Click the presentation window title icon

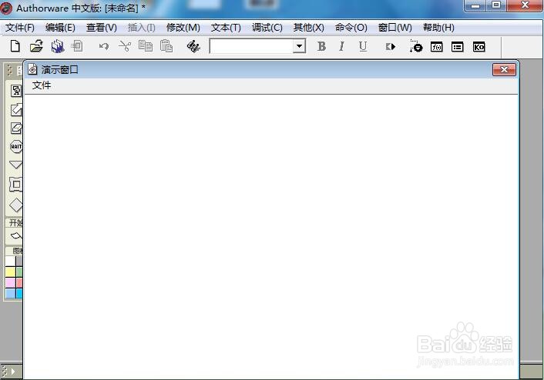pyautogui.click(x=32, y=69)
